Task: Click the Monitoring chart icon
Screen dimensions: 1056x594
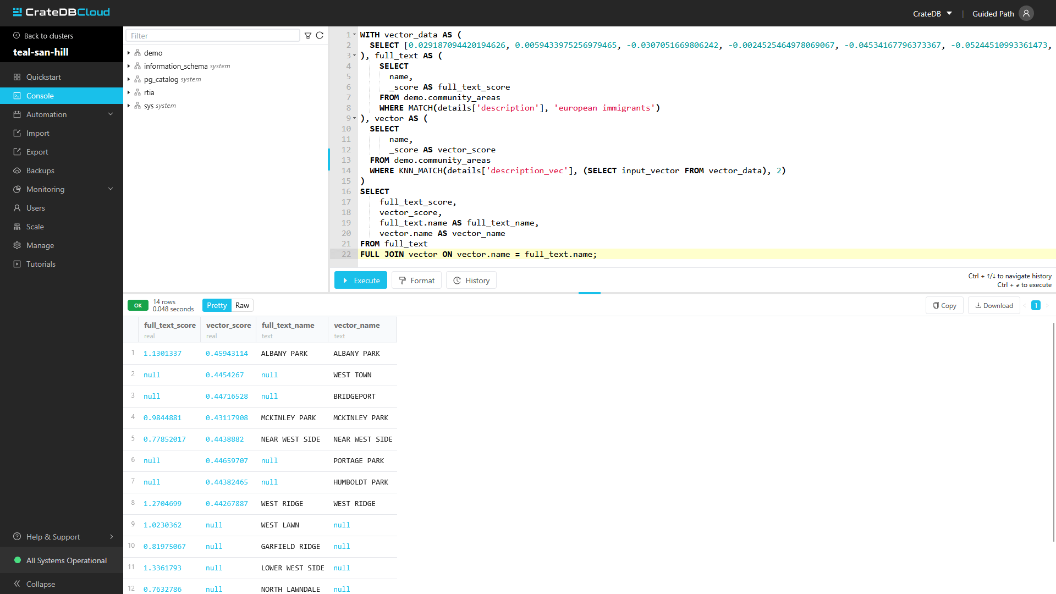Action: (x=17, y=189)
